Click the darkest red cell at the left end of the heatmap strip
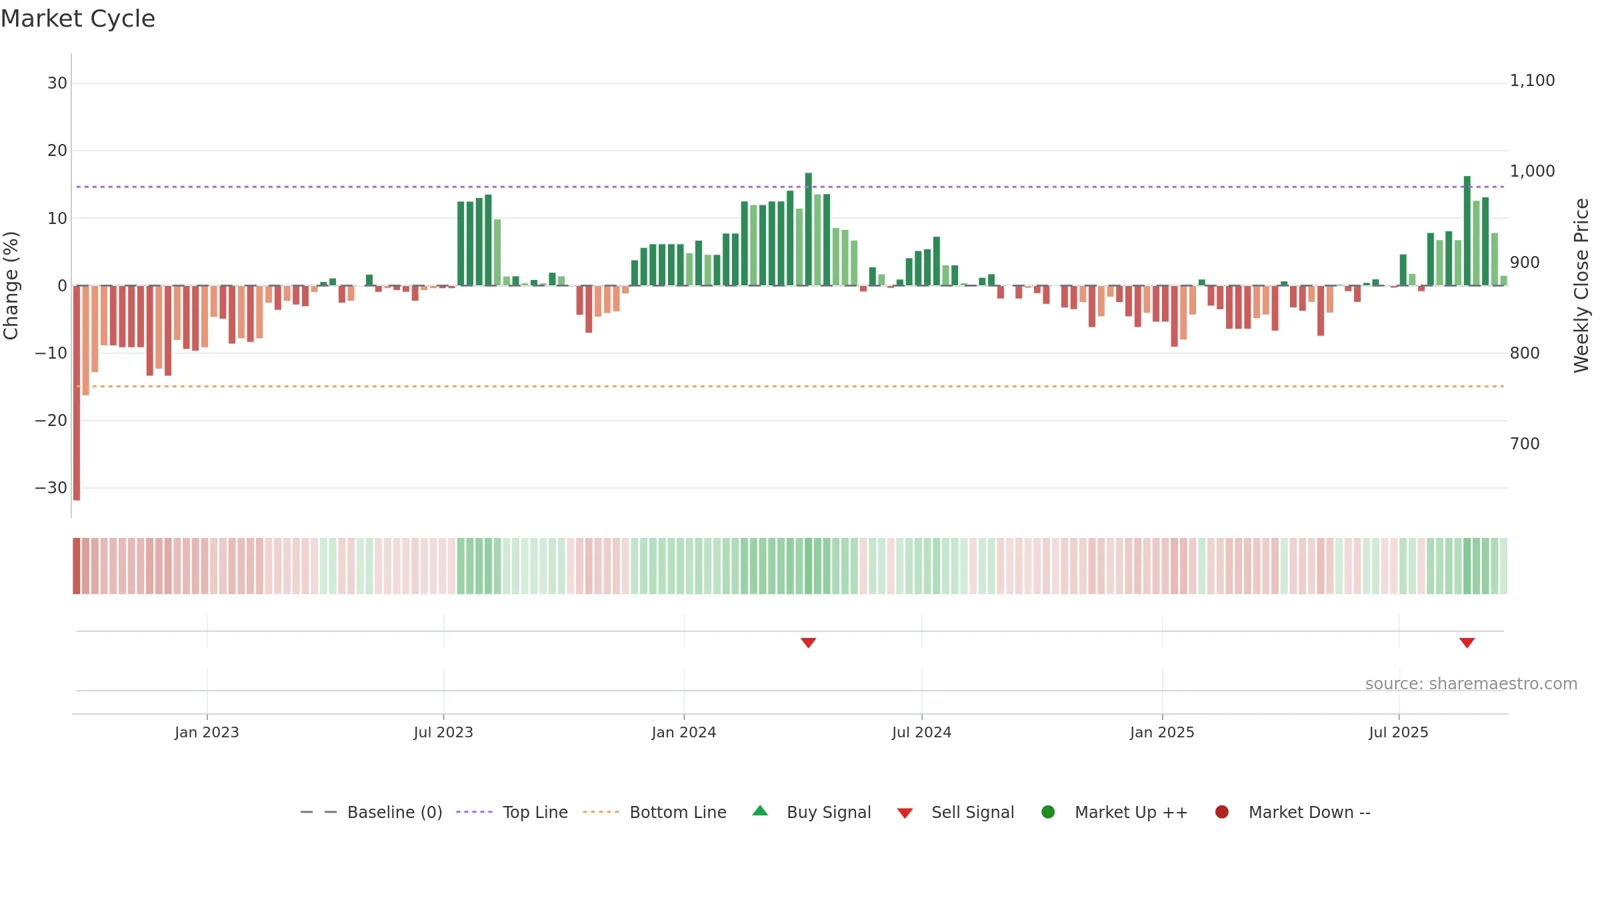The image size is (1600, 900). (x=77, y=566)
